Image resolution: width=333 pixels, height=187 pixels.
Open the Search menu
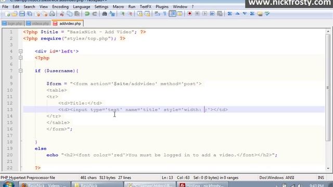tap(29, 7)
